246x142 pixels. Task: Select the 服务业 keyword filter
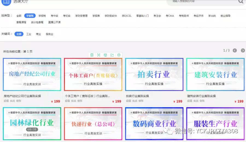(49, 34)
